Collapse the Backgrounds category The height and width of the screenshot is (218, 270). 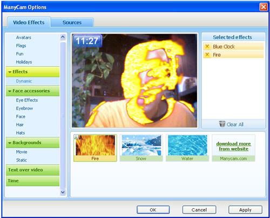pyautogui.click(x=10, y=143)
